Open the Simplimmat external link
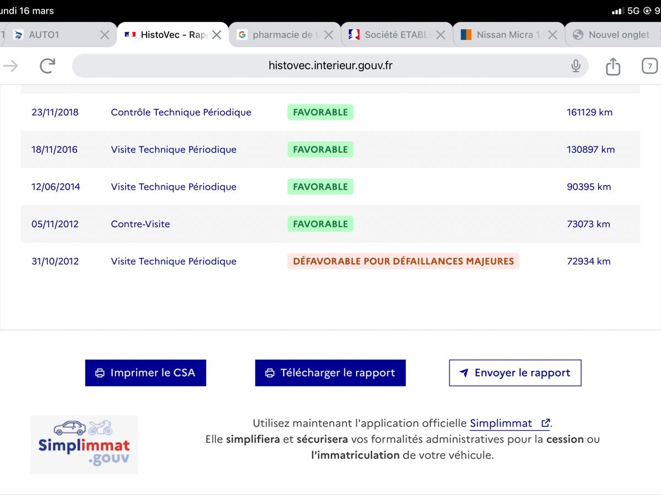 point(510,424)
